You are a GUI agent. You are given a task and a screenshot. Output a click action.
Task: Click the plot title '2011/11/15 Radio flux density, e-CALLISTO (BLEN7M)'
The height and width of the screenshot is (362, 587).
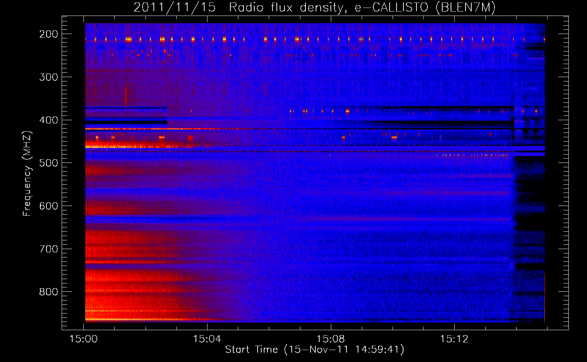(x=314, y=7)
